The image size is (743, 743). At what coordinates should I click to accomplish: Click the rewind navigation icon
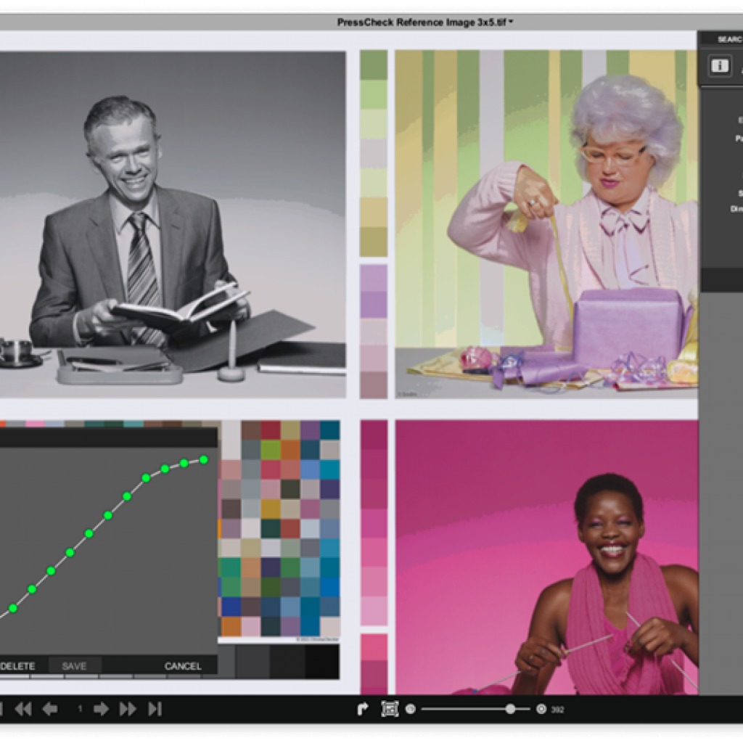point(24,709)
